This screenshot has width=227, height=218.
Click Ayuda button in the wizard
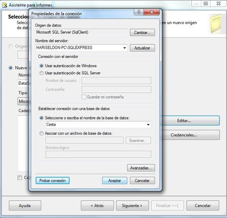coord(25,205)
